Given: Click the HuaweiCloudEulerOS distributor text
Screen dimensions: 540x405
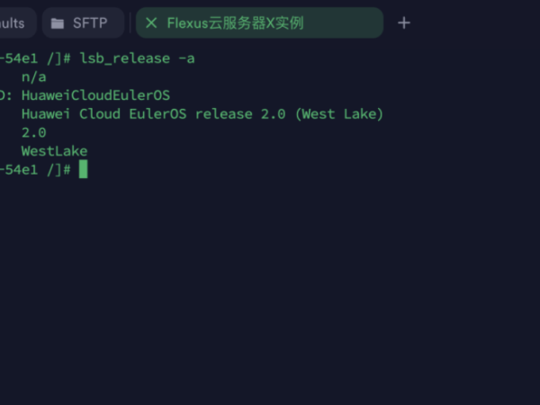Looking at the screenshot, I should [95, 94].
